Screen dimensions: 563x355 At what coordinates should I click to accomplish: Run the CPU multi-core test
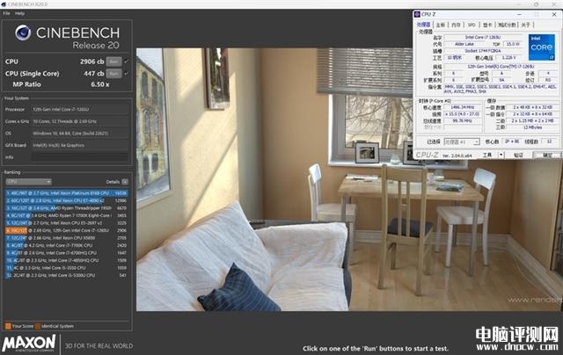113,62
